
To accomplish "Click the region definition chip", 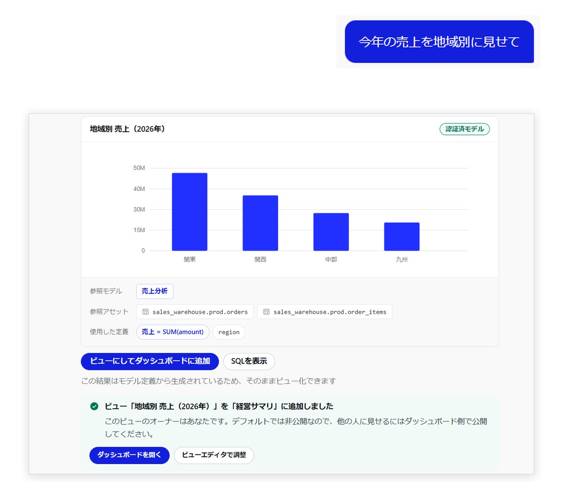I will click(x=229, y=332).
